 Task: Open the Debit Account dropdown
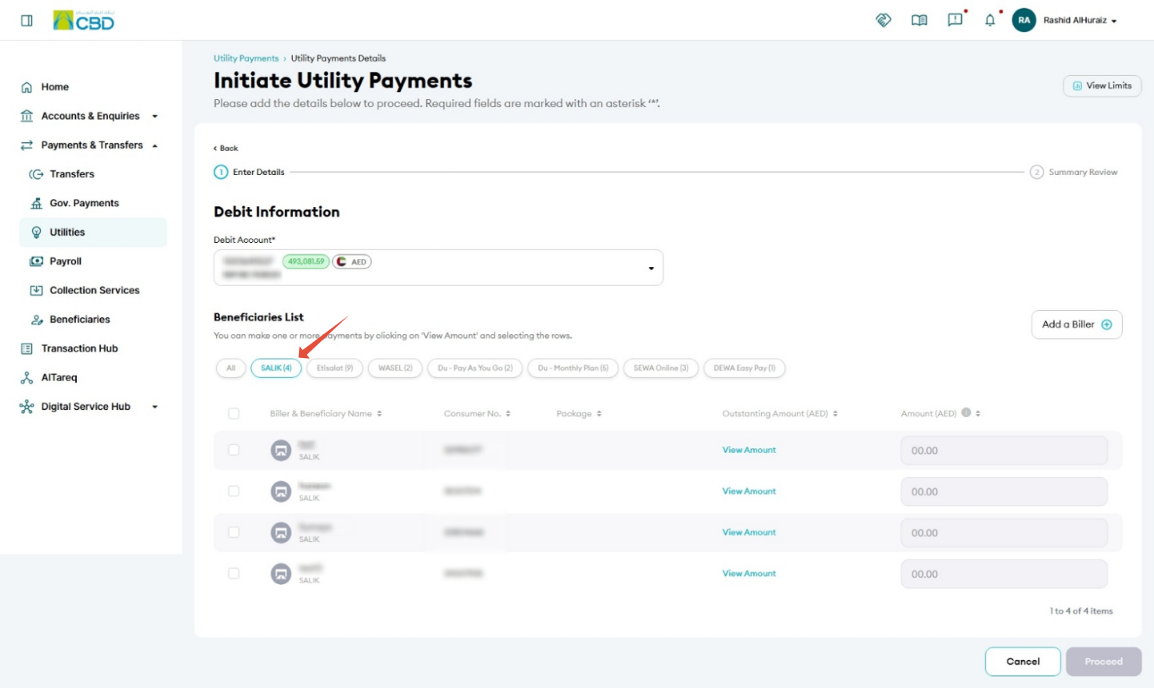(438, 268)
